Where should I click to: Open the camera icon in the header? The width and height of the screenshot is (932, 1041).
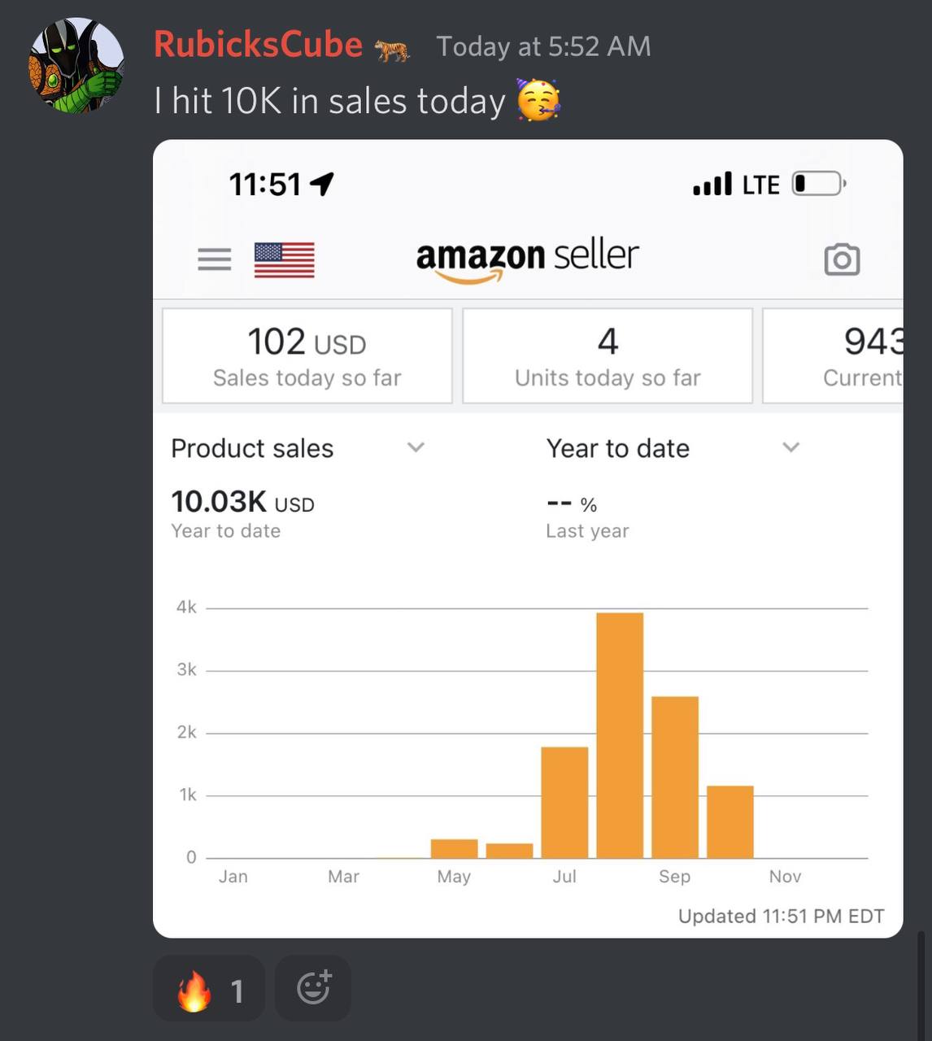pyautogui.click(x=842, y=259)
